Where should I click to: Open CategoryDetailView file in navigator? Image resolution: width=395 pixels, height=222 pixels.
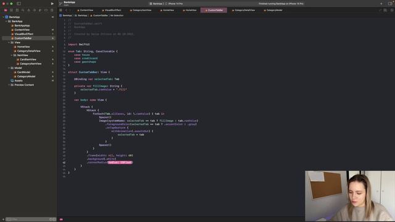pyautogui.click(x=28, y=51)
